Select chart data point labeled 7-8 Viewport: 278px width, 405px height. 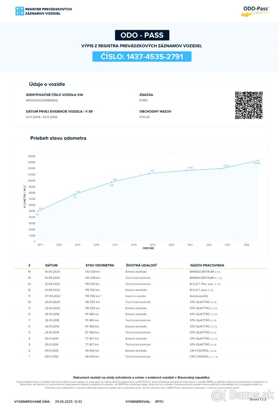click(x=149, y=173)
